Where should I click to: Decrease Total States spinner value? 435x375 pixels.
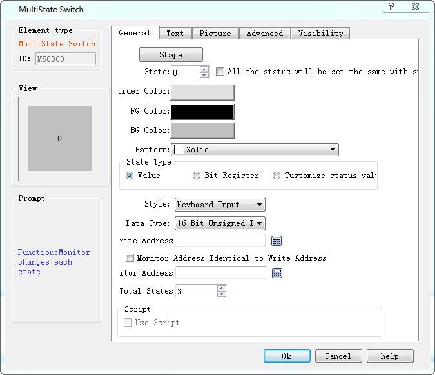[x=222, y=294]
